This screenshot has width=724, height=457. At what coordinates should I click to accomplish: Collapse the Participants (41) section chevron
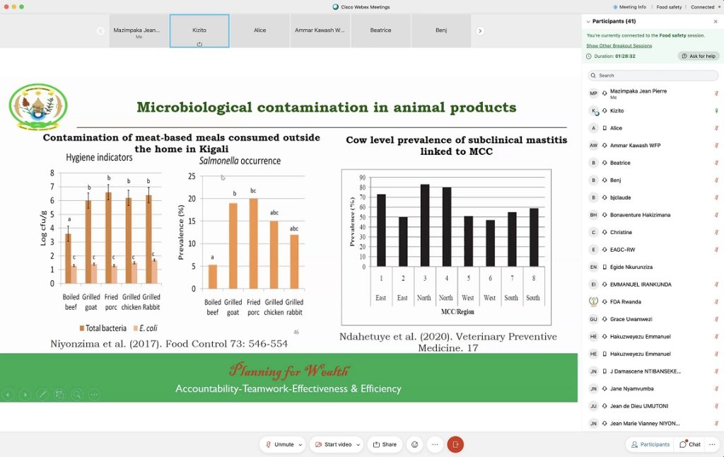(x=588, y=21)
